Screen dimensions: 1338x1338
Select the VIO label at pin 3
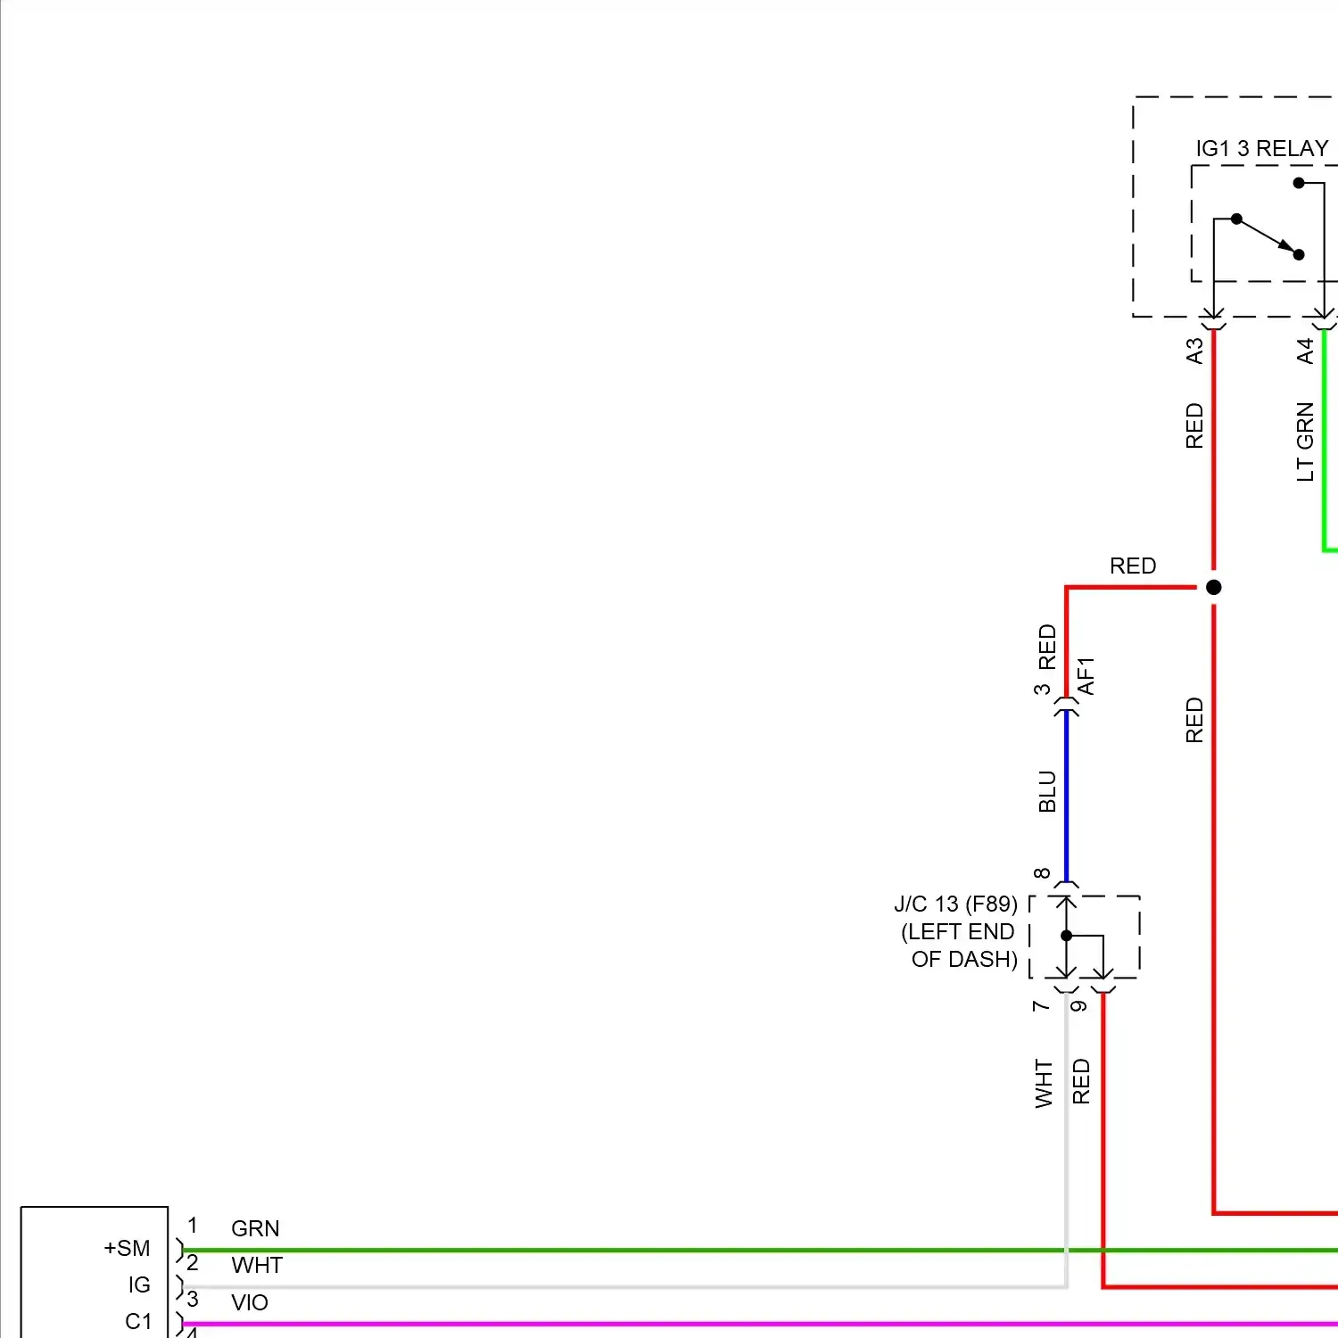coord(250,1302)
